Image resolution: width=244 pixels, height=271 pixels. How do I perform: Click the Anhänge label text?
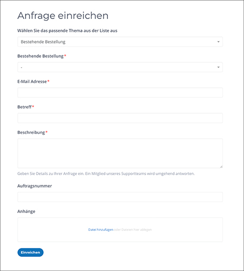click(26, 211)
